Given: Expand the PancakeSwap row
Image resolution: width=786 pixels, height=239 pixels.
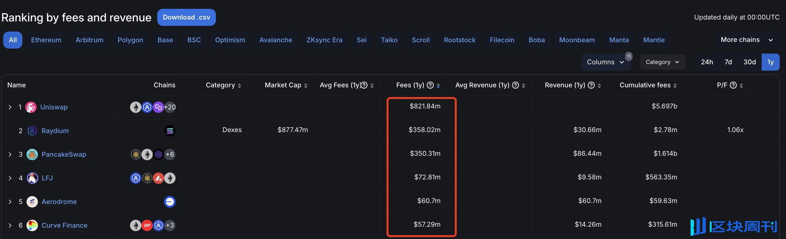Looking at the screenshot, I should (x=10, y=154).
